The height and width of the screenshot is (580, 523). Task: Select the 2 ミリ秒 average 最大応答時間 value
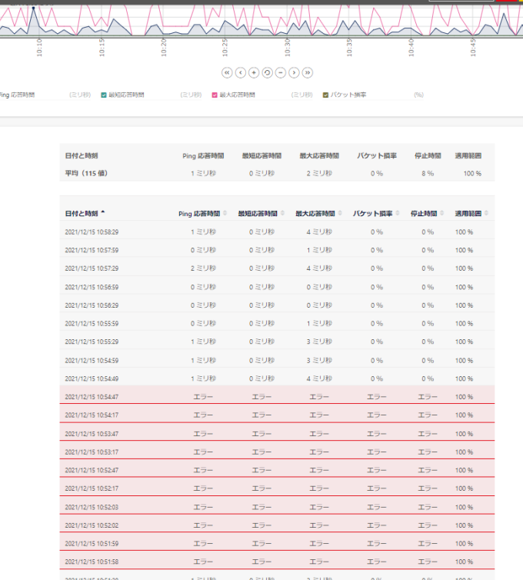(319, 173)
